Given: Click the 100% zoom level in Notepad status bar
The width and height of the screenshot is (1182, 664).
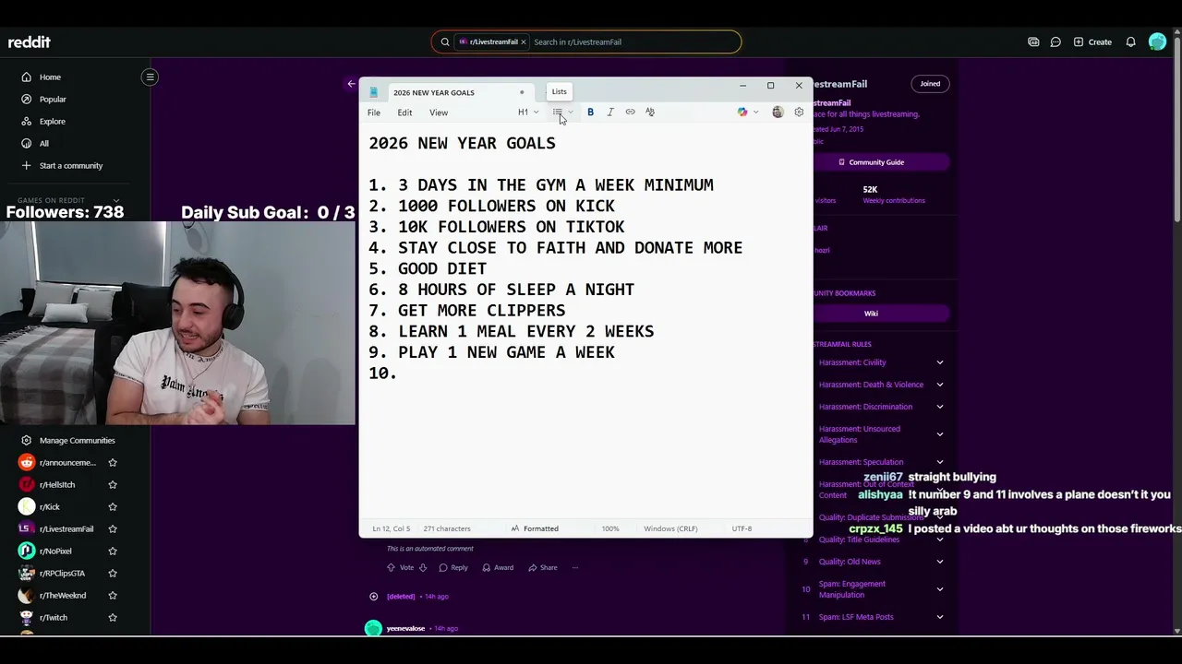Looking at the screenshot, I should (x=610, y=529).
